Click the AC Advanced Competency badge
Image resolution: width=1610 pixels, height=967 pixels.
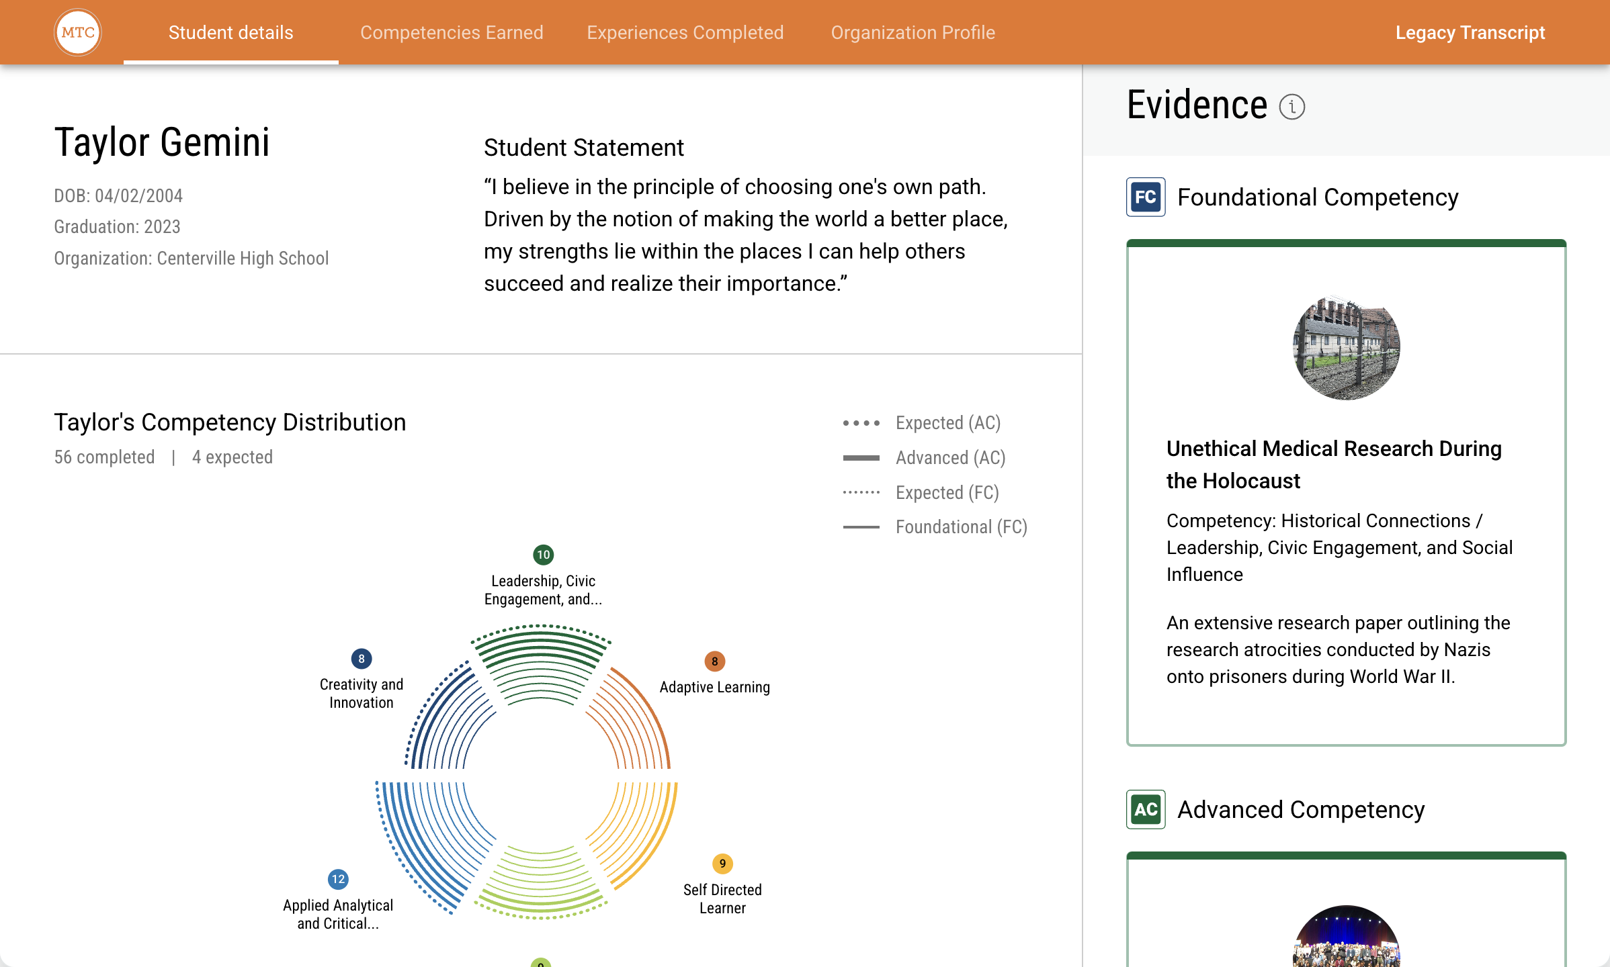(1146, 809)
